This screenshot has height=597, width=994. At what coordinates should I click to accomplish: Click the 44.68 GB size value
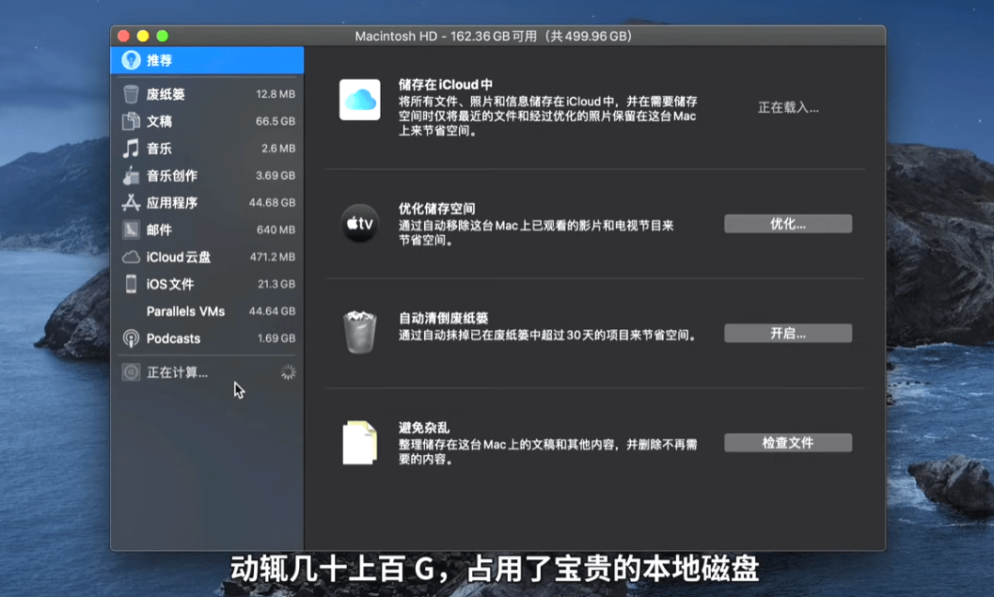point(272,203)
